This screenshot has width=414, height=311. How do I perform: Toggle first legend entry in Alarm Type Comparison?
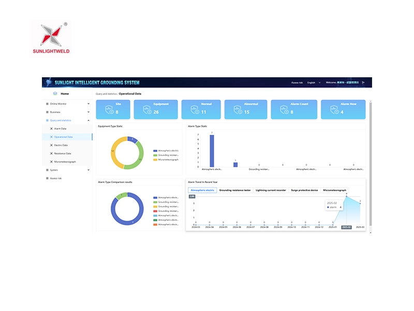click(x=155, y=197)
